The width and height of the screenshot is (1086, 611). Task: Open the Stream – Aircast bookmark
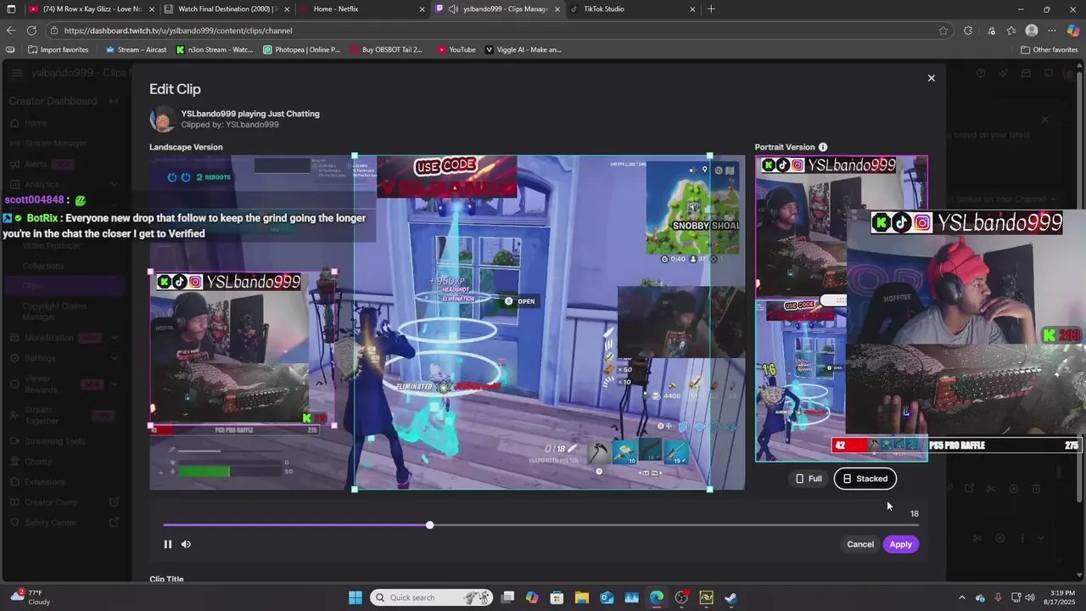coord(136,49)
